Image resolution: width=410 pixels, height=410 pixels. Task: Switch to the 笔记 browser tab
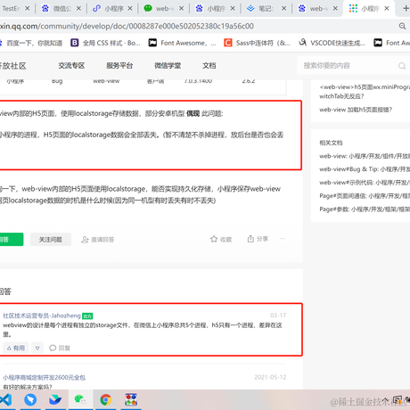tap(266, 9)
